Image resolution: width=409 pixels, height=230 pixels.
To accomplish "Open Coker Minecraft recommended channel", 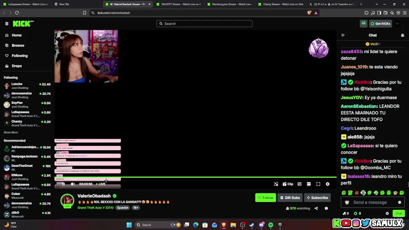I will pyautogui.click(x=27, y=195).
